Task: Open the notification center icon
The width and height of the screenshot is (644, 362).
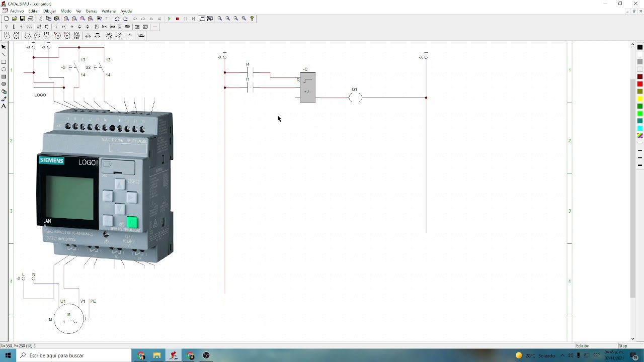Action: pos(634,355)
